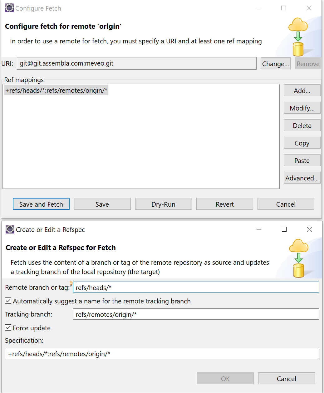
Task: Click inside the Tracking branch field
Action: coord(196,314)
